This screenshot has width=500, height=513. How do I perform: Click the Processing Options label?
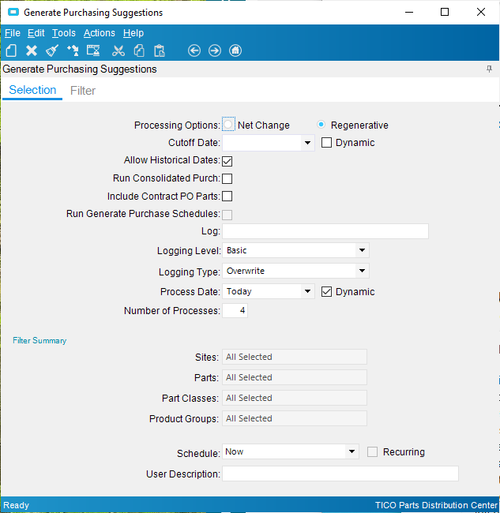click(177, 125)
